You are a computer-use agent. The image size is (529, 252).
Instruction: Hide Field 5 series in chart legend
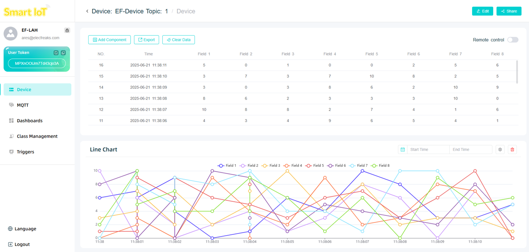[314, 165]
